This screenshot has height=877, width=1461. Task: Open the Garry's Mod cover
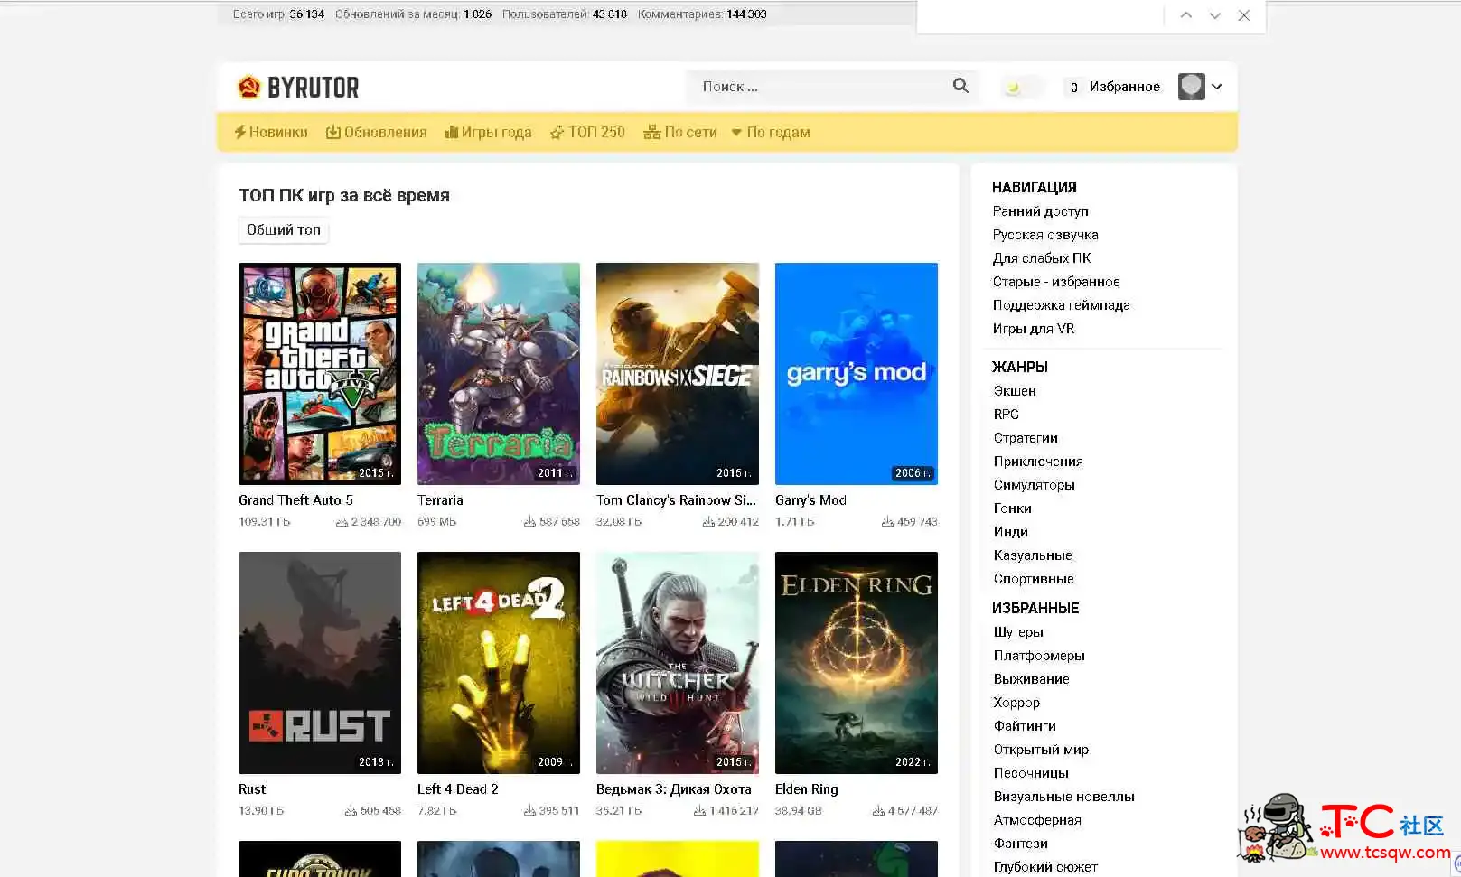coord(857,374)
